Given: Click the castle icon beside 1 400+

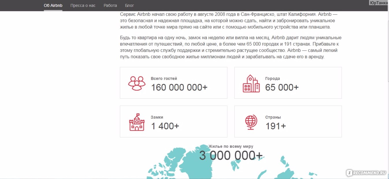Looking at the screenshot, I should [137, 122].
